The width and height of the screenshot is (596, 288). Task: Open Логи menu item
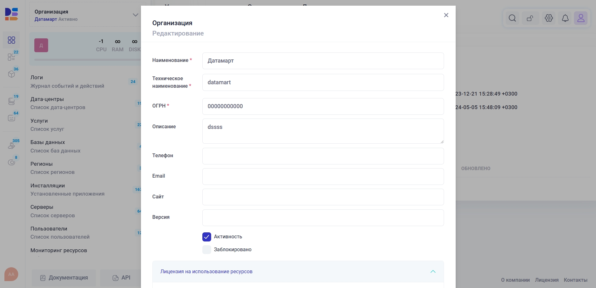point(67,81)
